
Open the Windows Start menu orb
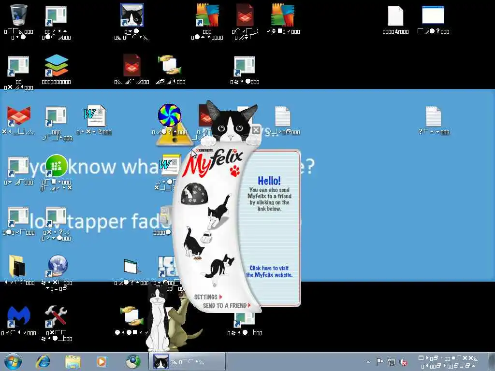click(x=13, y=361)
